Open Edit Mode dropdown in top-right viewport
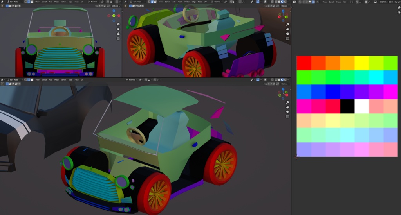This screenshot has height=215, width=401. pos(138,2)
